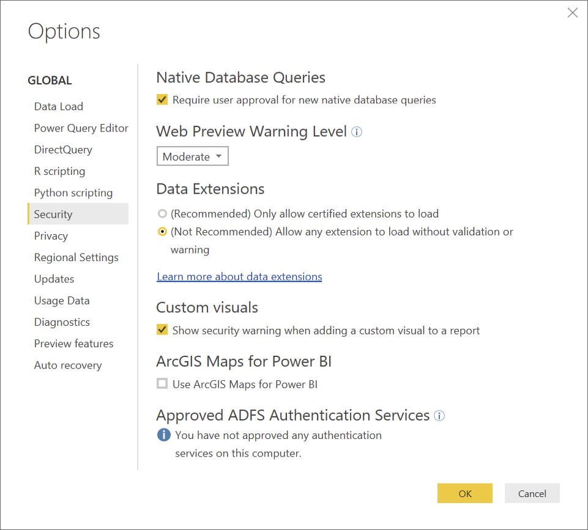
Task: Select Python scripting options
Action: click(x=73, y=193)
